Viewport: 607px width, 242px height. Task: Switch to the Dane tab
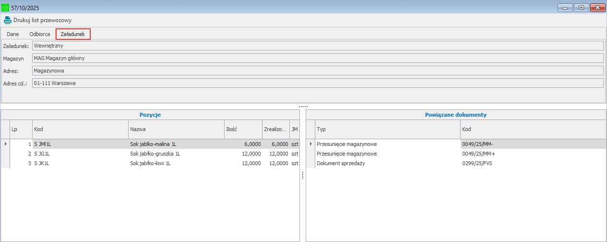pyautogui.click(x=13, y=34)
